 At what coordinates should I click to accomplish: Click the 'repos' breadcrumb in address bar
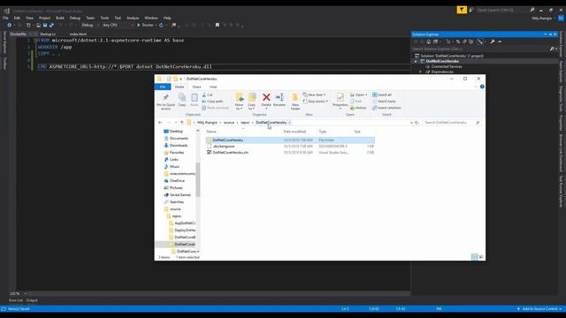coord(245,123)
